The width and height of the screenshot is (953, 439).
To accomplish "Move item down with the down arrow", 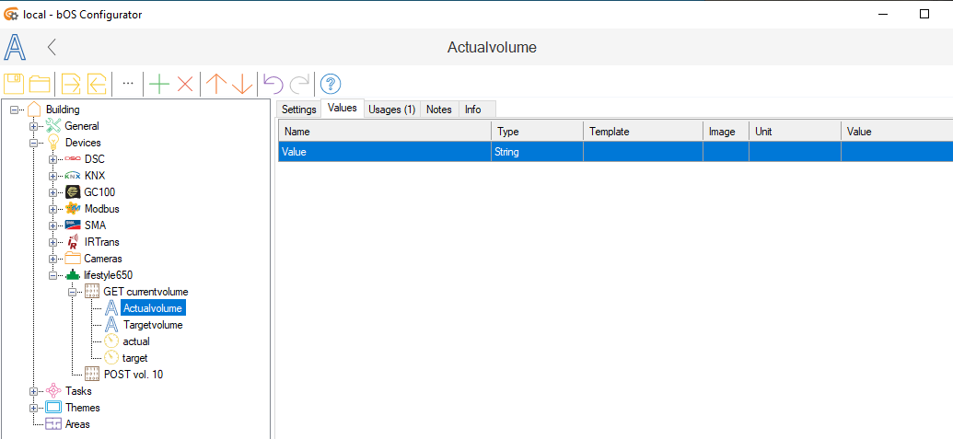I will point(242,84).
